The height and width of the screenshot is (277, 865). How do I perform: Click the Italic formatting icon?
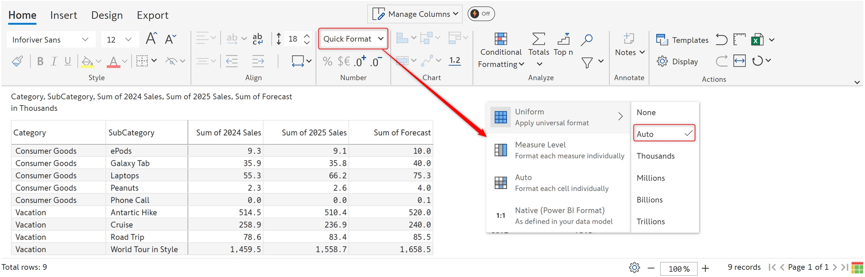pos(54,61)
